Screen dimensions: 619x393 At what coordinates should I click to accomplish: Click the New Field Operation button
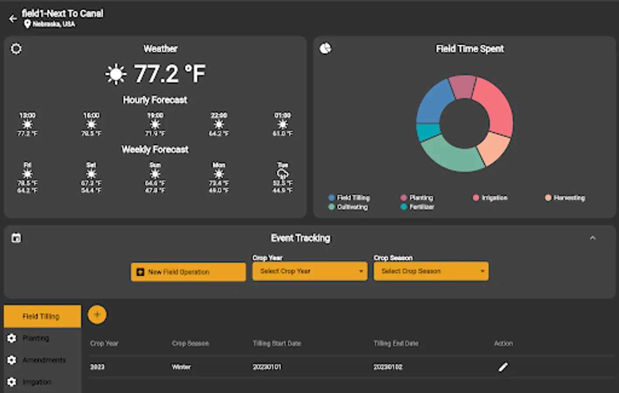tap(188, 272)
